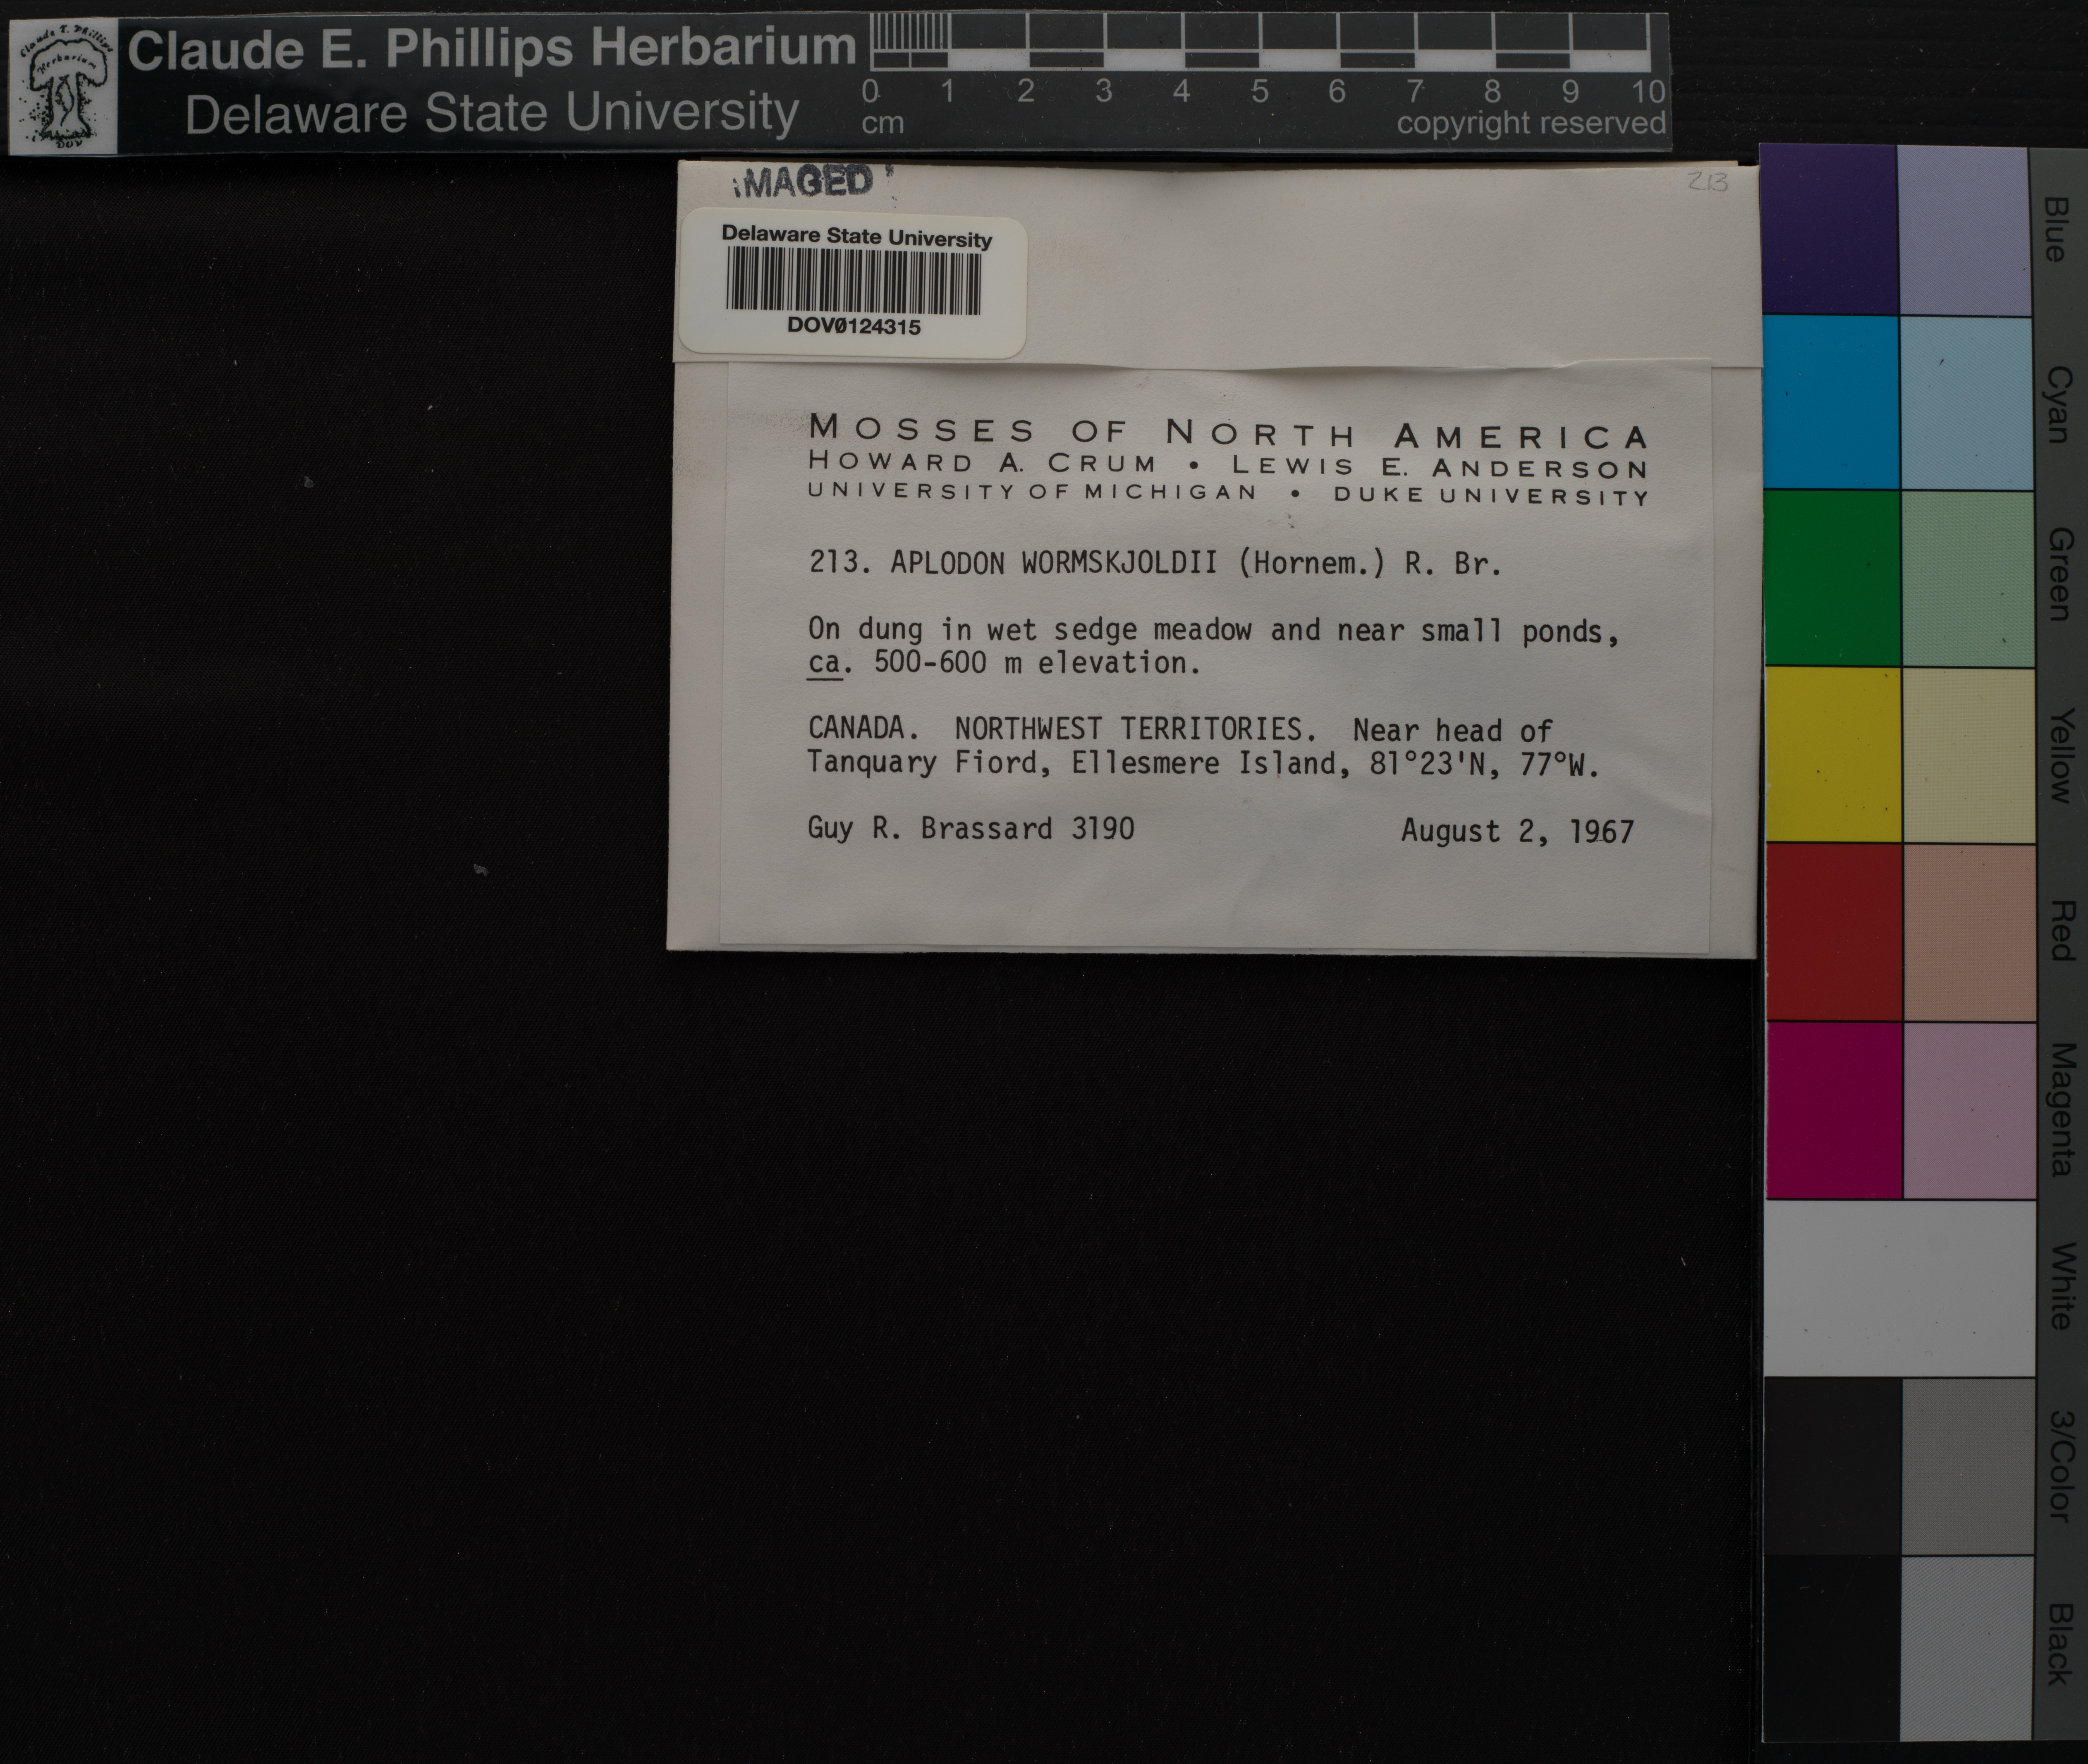Click the light lavender blue swatch
Viewport: 2088px width, 1764px height.
(1963, 230)
